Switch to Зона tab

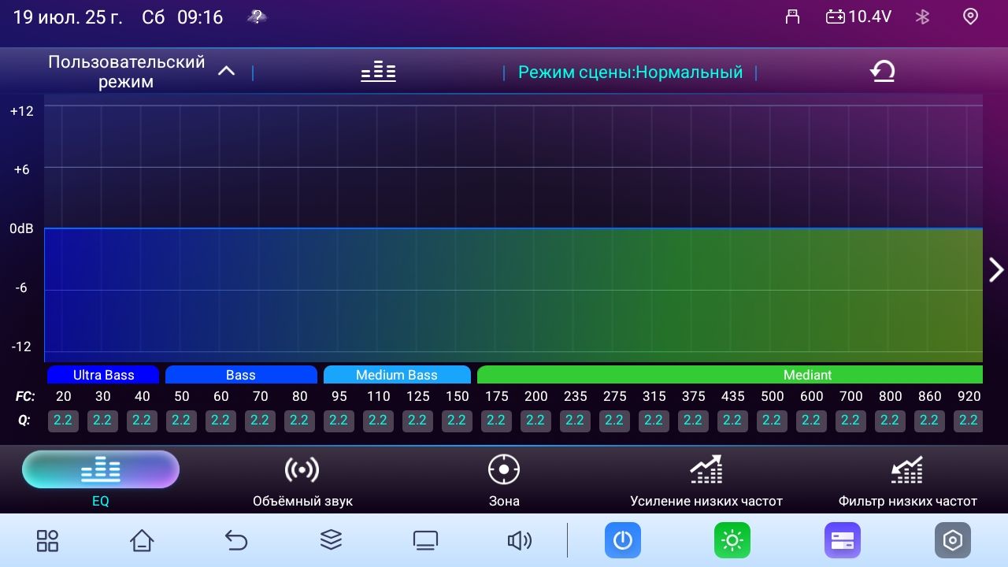click(504, 480)
